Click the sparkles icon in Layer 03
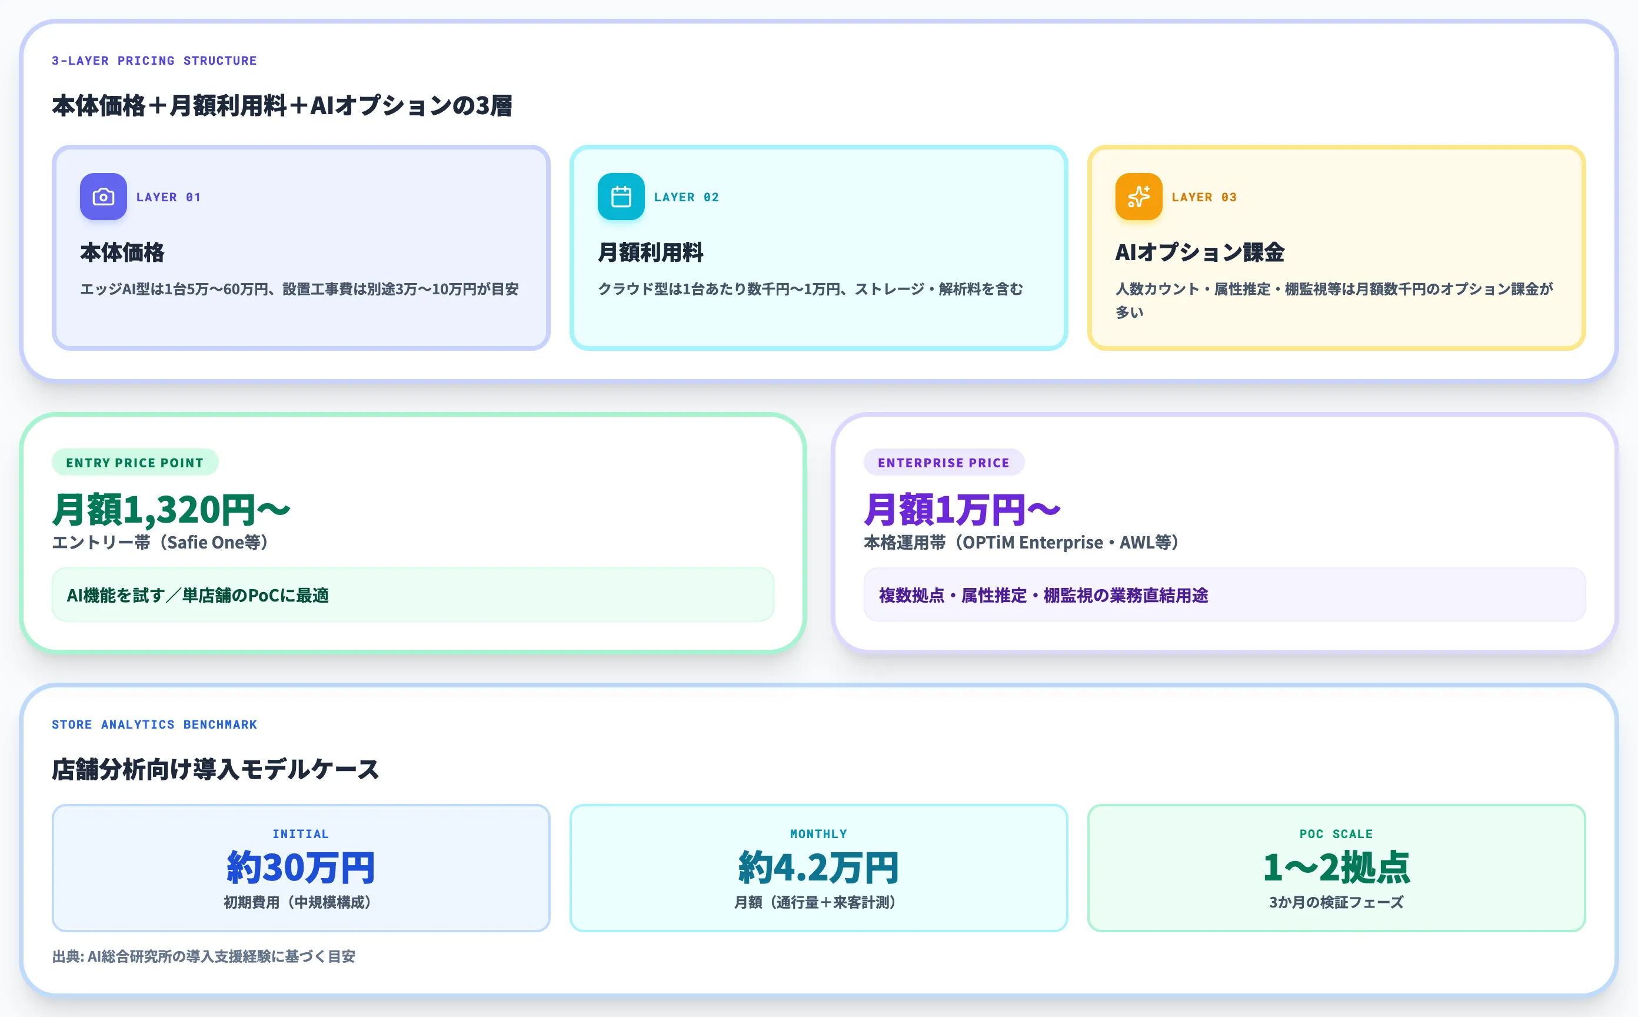Image resolution: width=1638 pixels, height=1017 pixels. tap(1138, 197)
